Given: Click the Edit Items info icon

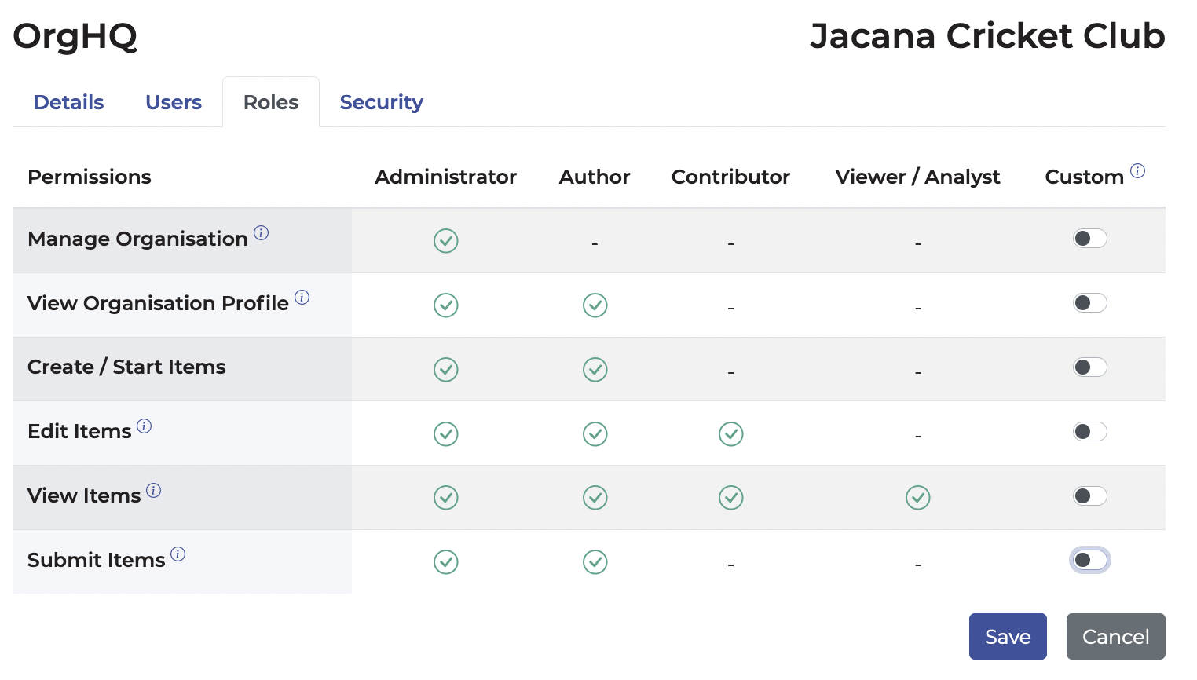Looking at the screenshot, I should (x=145, y=426).
